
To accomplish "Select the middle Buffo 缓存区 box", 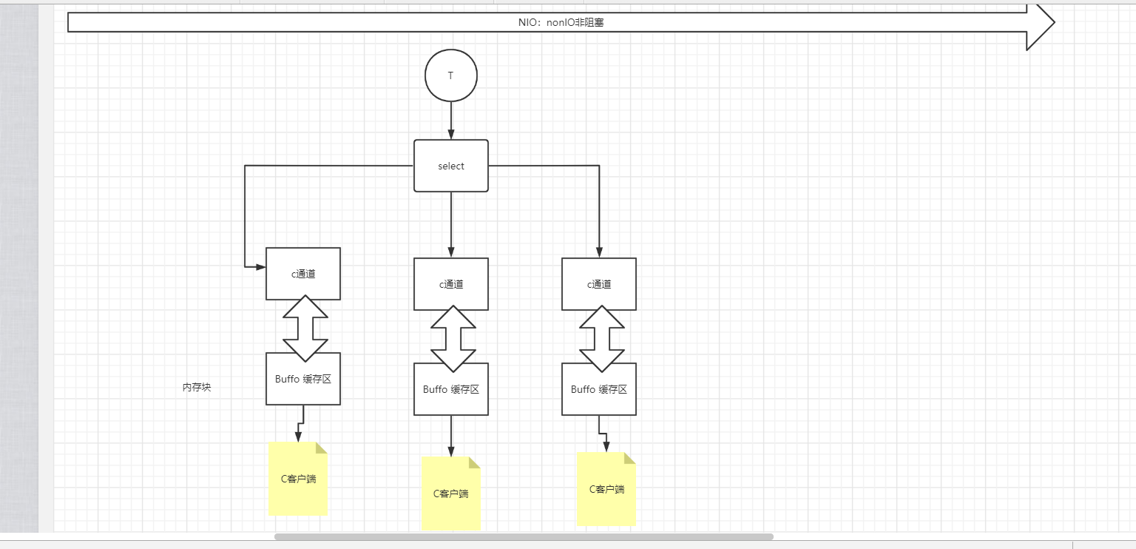I will point(451,389).
